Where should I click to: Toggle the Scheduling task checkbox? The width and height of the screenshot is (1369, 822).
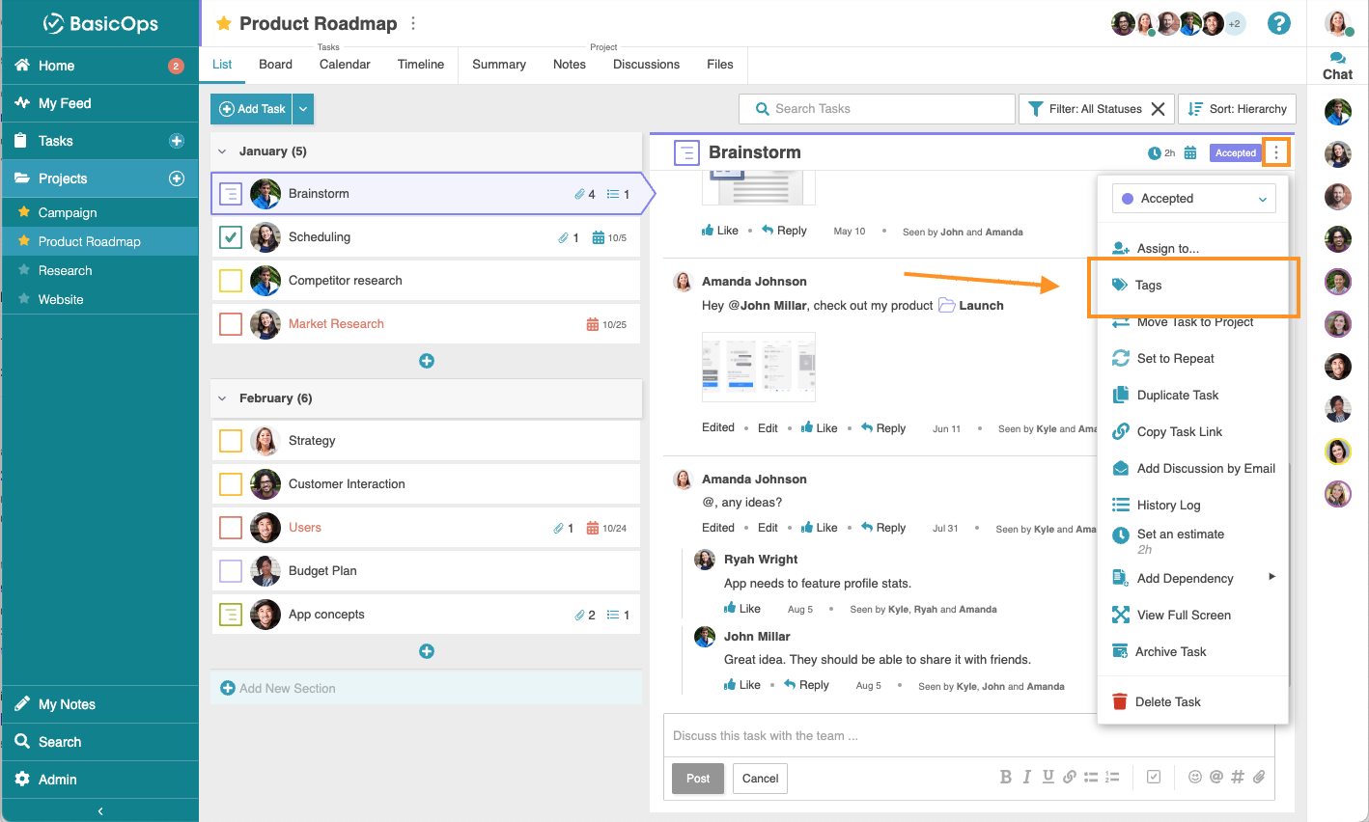[231, 236]
